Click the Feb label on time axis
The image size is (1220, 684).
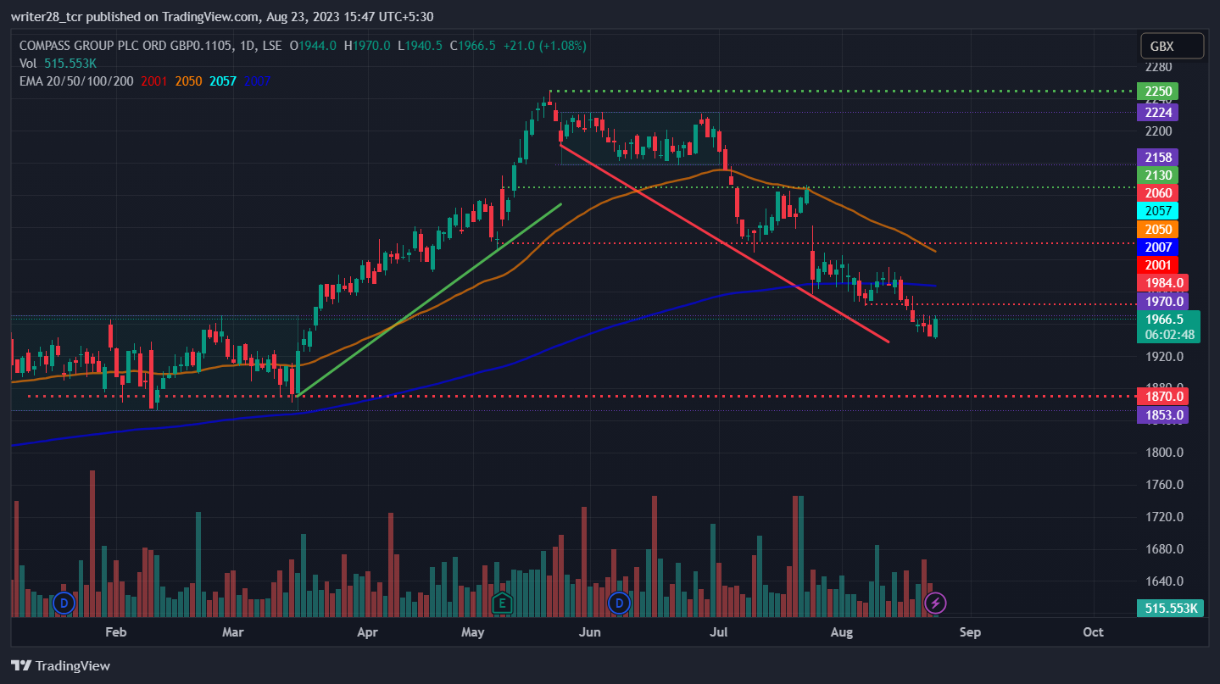(x=115, y=632)
